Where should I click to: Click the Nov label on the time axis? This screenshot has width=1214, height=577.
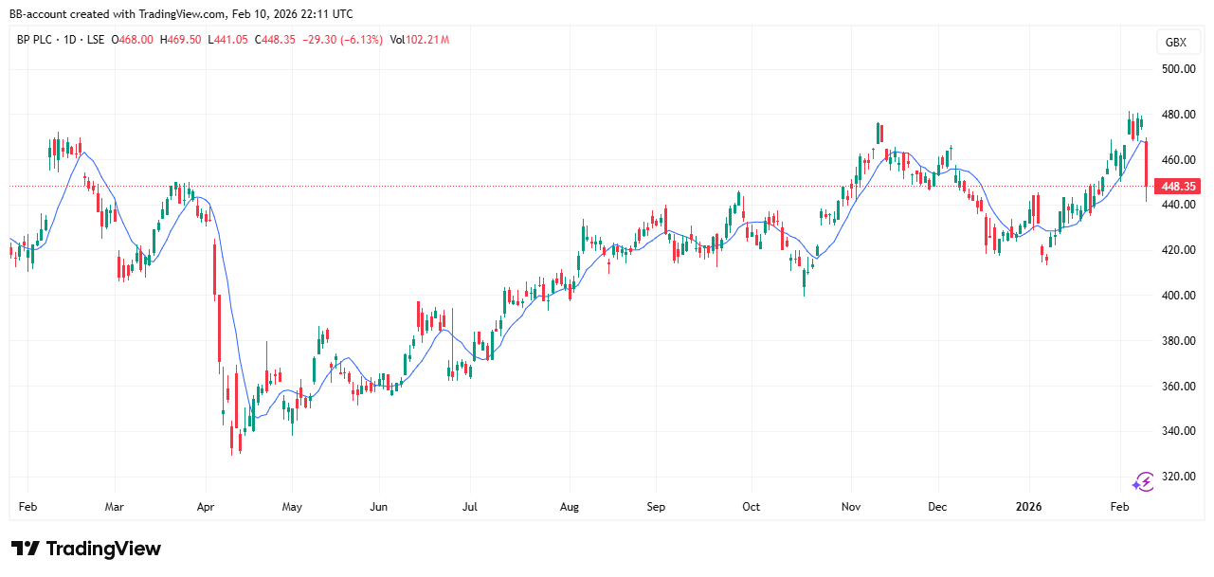coord(852,507)
